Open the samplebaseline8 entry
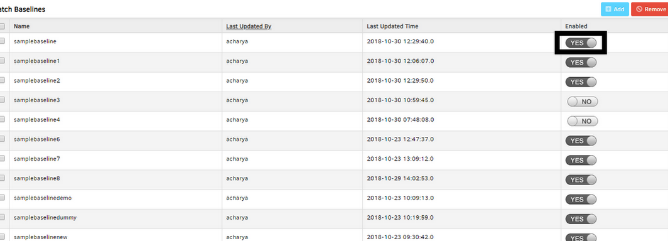This screenshot has width=668, height=241. pyautogui.click(x=36, y=178)
